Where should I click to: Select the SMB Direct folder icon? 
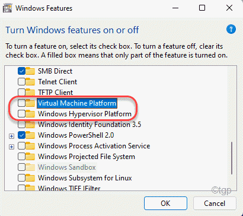(30, 71)
